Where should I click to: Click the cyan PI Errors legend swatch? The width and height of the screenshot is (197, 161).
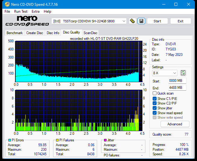tap(10, 140)
